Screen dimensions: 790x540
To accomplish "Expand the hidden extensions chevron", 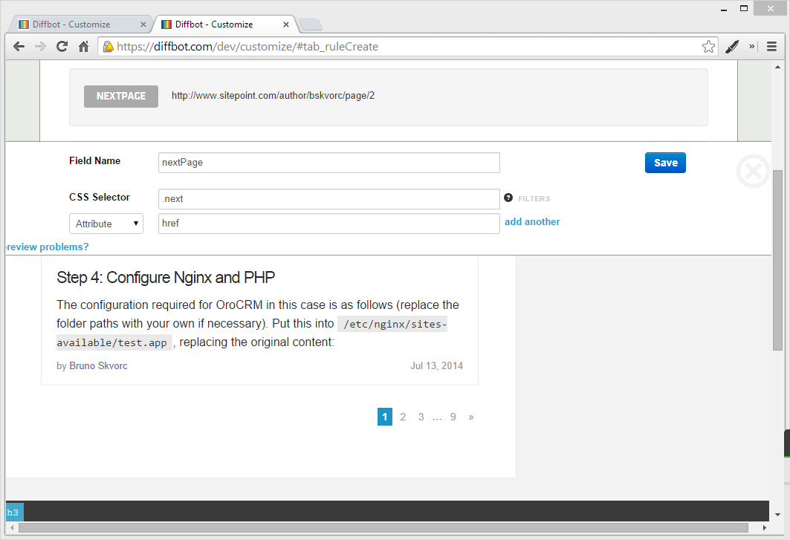I will [752, 46].
